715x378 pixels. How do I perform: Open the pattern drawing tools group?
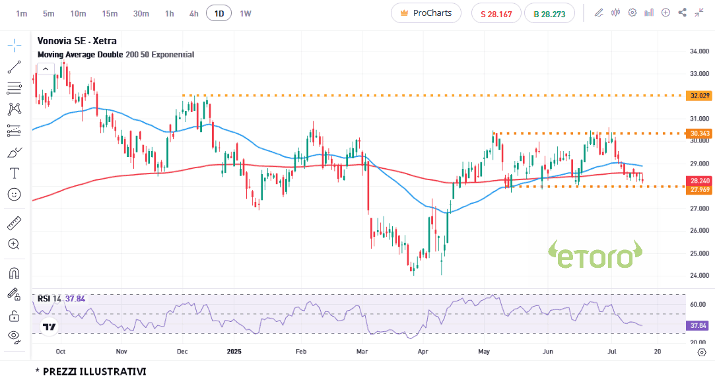point(14,110)
